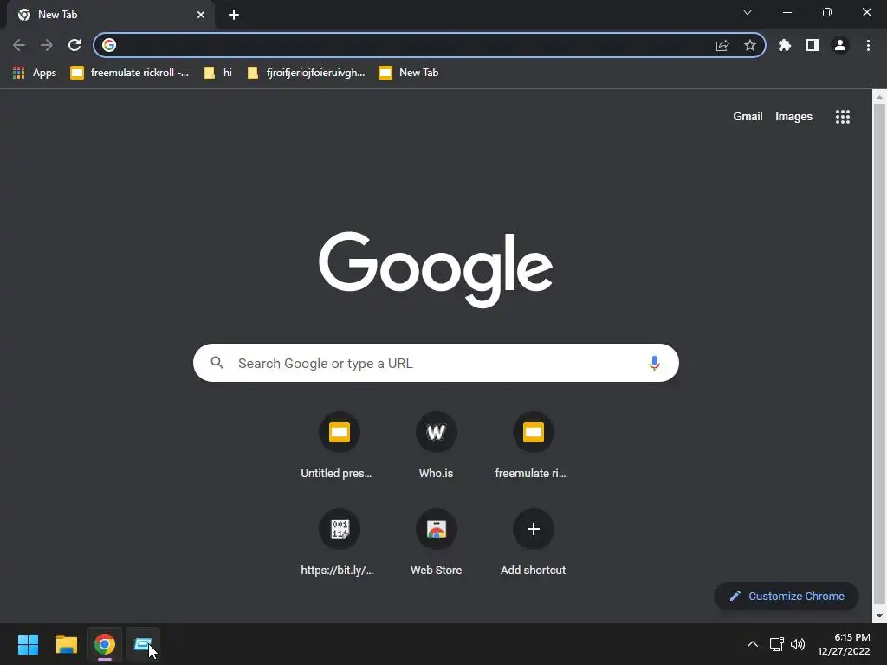Viewport: 887px width, 665px height.
Task: Open the freemulate rickroll bookmark
Action: [x=130, y=73]
